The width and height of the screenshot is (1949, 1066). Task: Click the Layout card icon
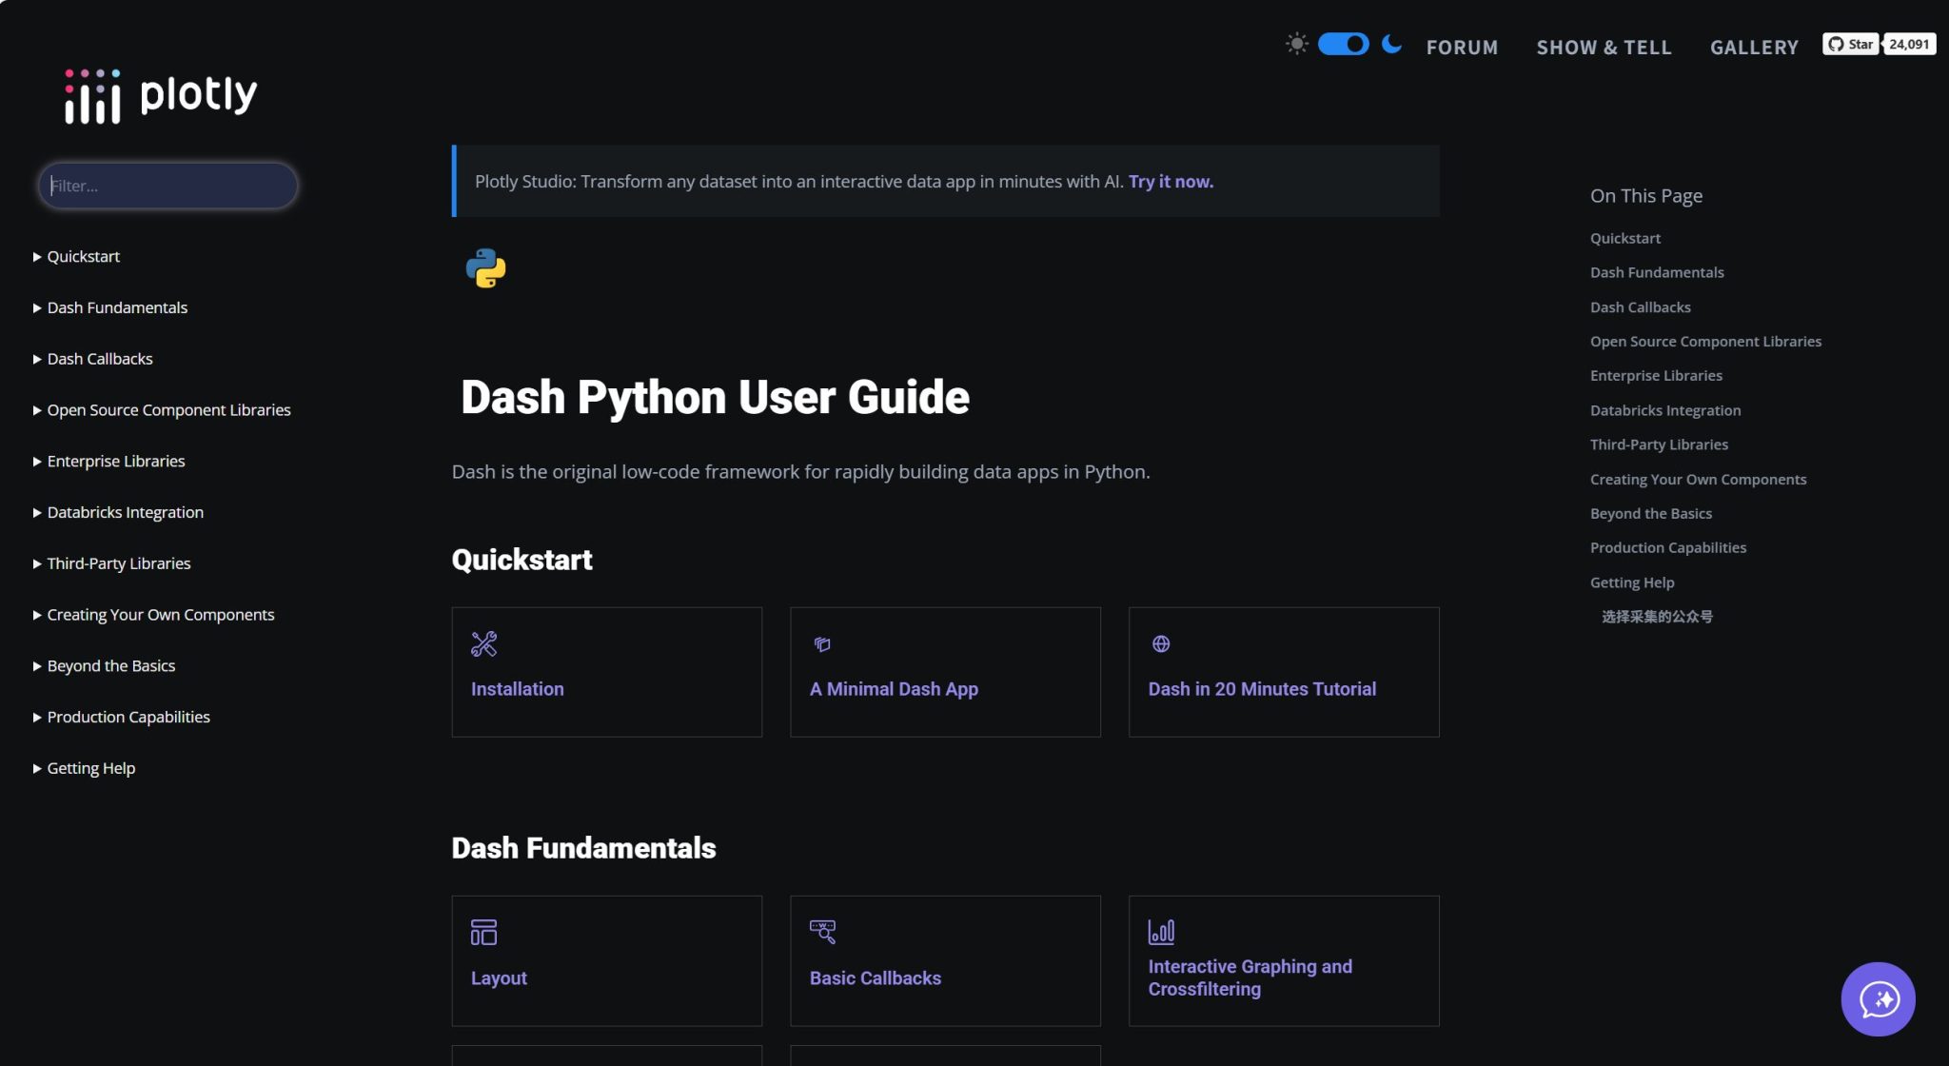pos(483,932)
